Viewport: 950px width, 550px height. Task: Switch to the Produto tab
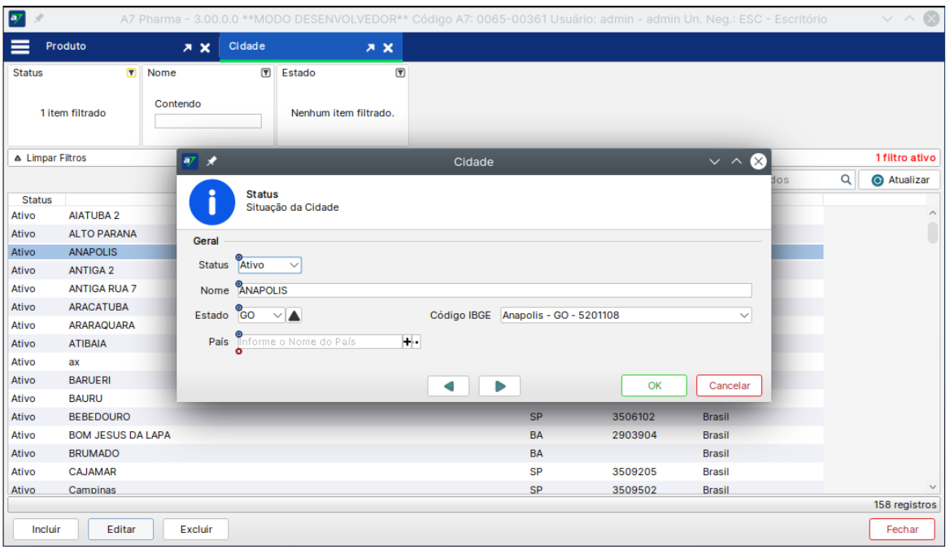[66, 46]
